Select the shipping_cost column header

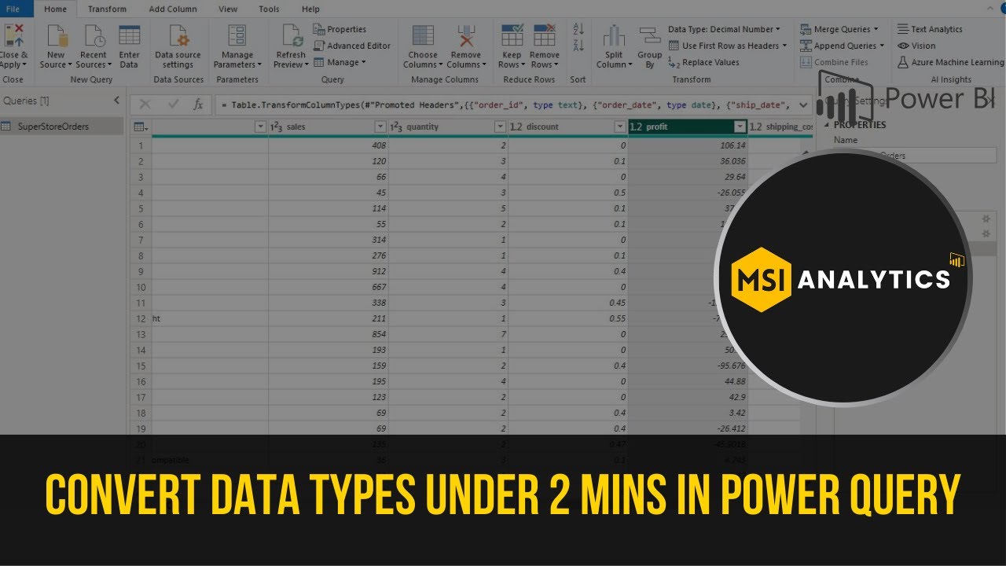(780, 127)
